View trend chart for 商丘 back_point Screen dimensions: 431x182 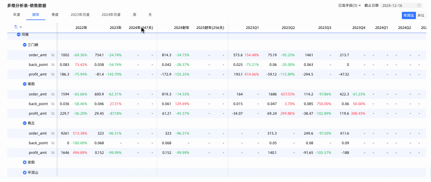[53, 143]
